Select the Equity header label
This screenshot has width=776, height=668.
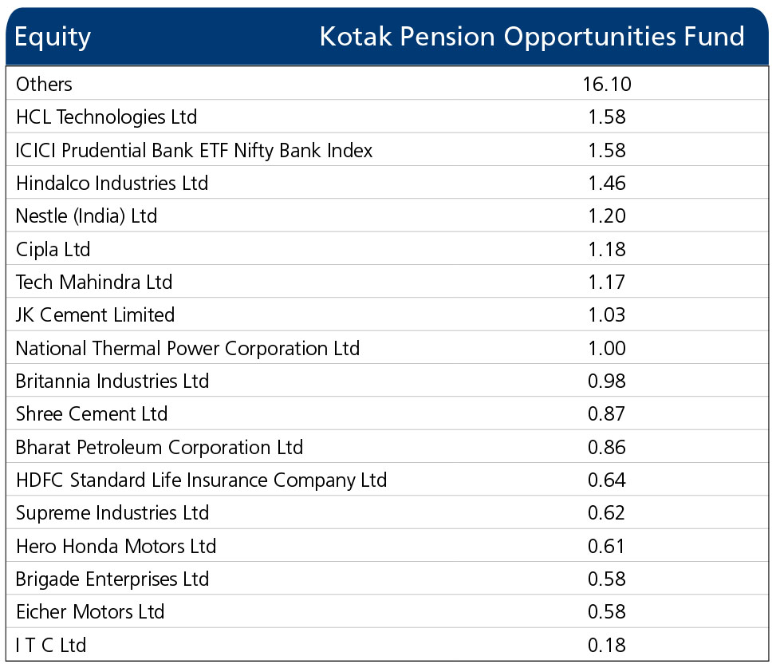(x=53, y=38)
